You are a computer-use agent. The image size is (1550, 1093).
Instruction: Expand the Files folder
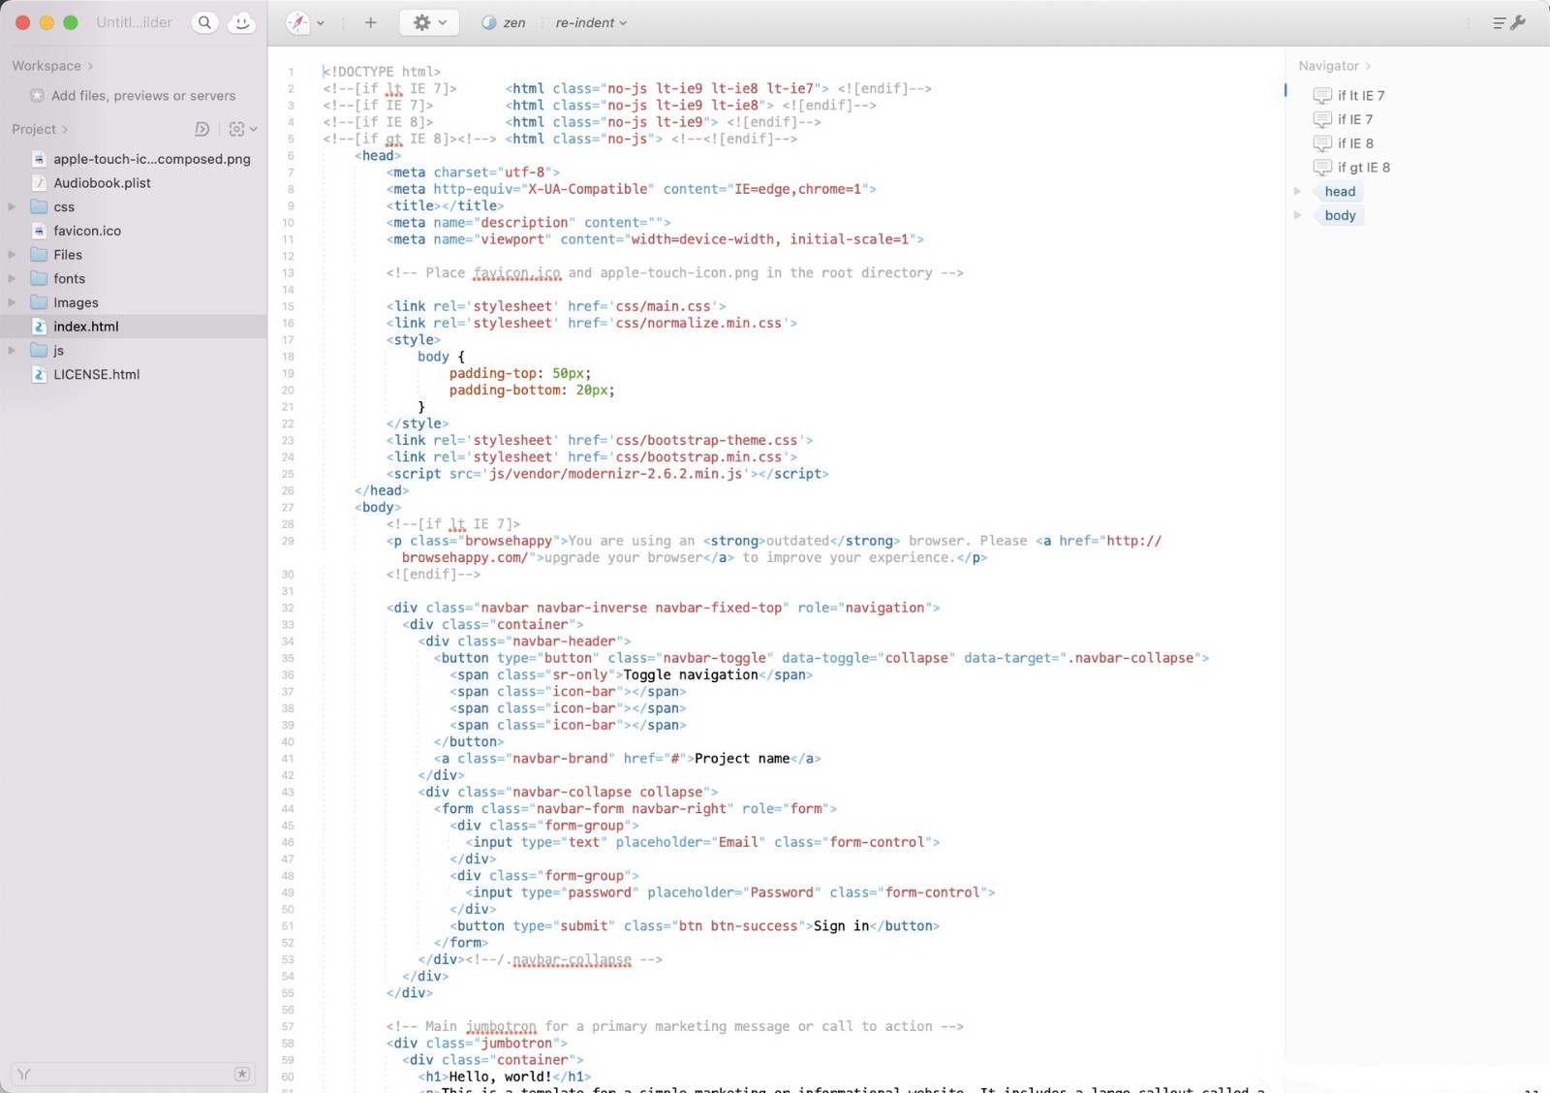[12, 255]
